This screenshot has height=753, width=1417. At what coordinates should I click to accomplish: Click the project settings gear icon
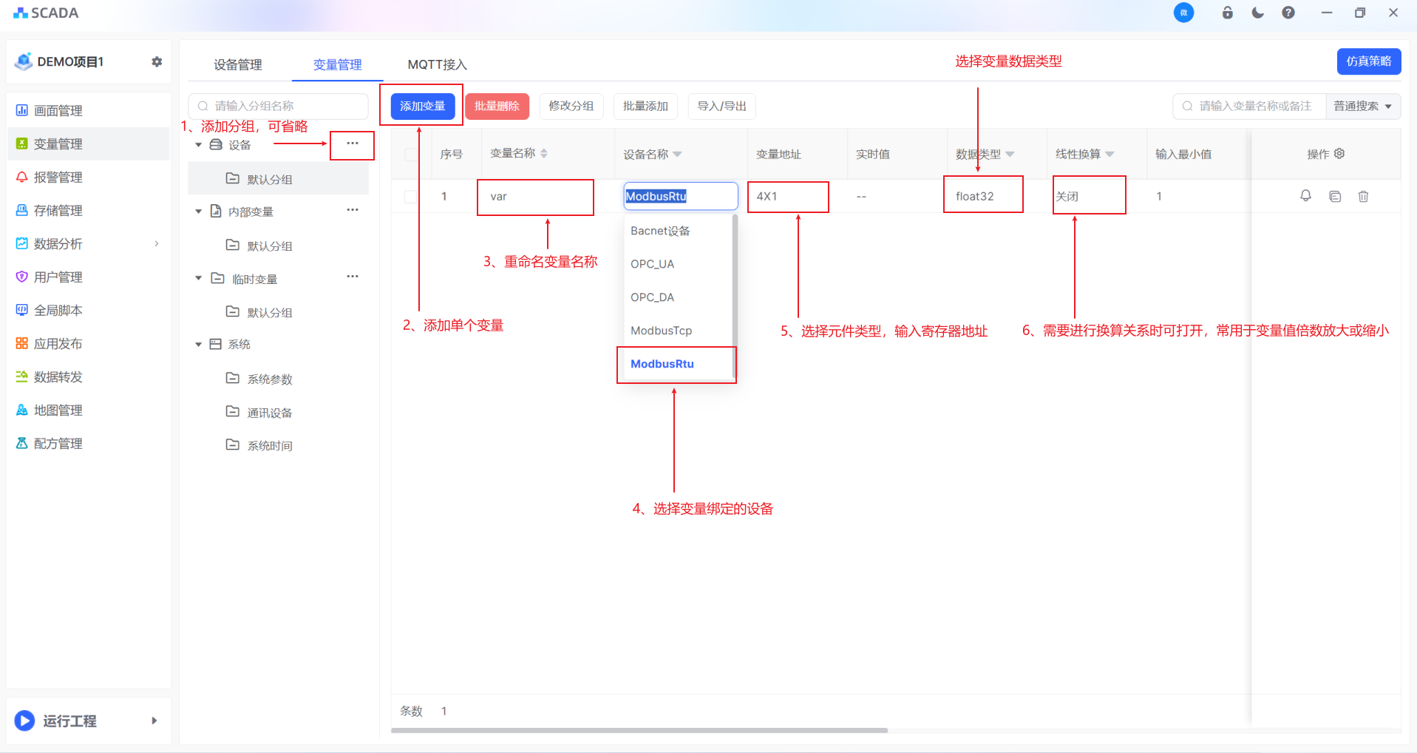(x=157, y=62)
